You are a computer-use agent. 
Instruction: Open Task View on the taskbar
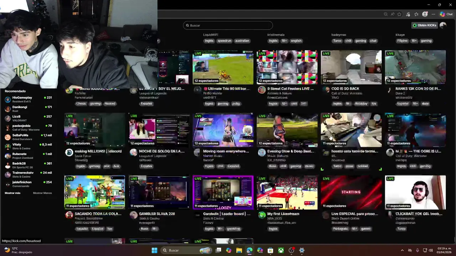click(x=218, y=250)
